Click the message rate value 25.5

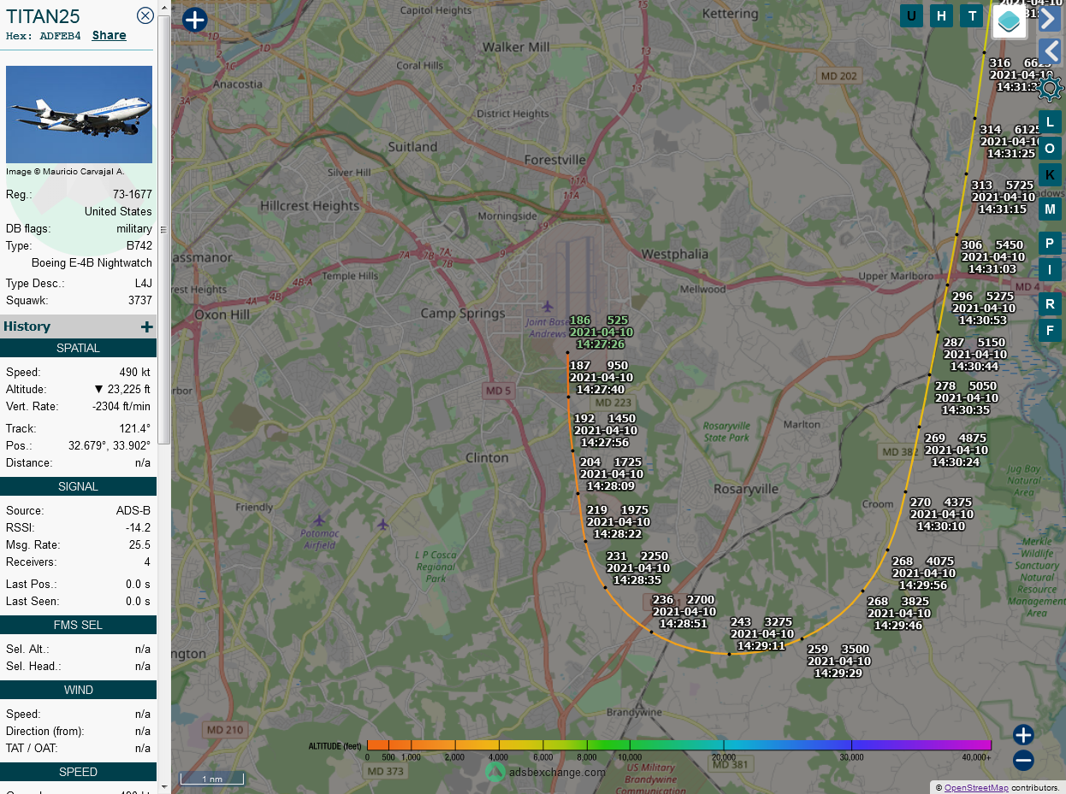139,545
